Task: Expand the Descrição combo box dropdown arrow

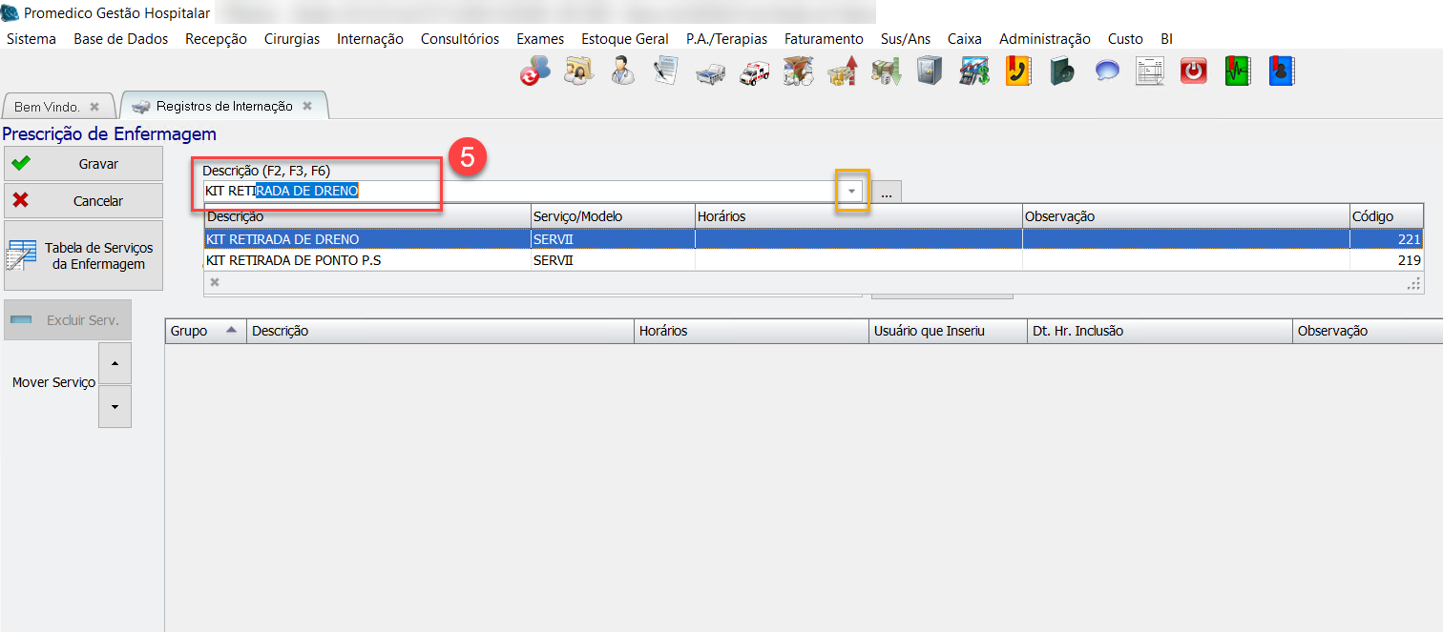Action: click(851, 192)
